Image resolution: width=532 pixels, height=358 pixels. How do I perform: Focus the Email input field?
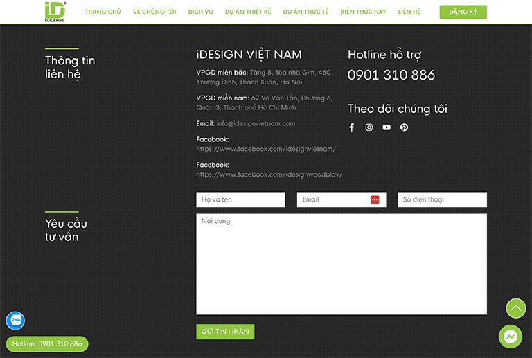tap(342, 199)
